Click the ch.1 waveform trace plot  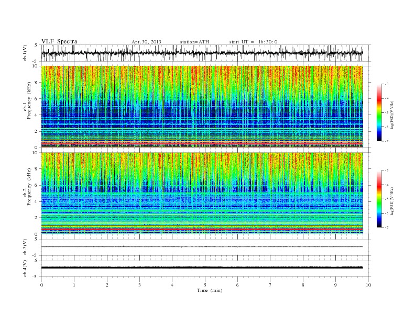pyautogui.click(x=202, y=53)
